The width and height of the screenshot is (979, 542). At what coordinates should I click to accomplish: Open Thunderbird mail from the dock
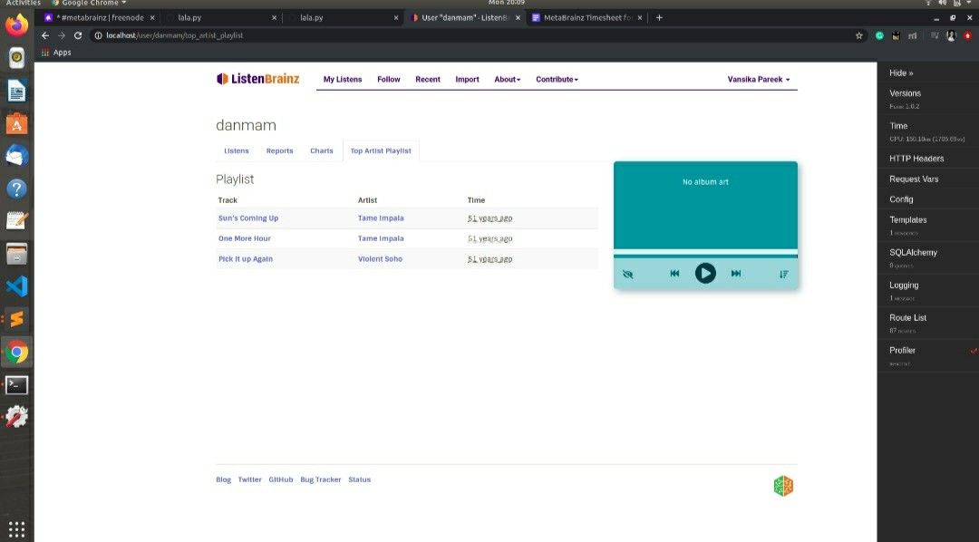pos(17,156)
